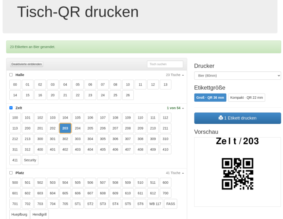This screenshot has width=283, height=219.
Task: Select table 300 in Zelt
Action: pyautogui.click(x=40, y=139)
